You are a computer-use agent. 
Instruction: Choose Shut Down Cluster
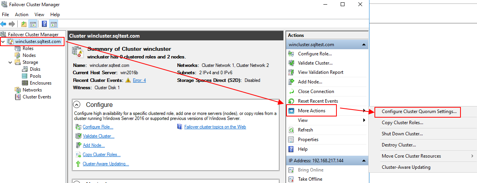[402, 134]
